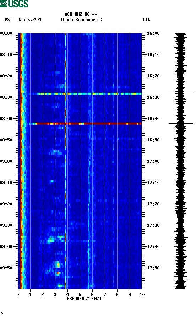Click the 17:10 UTC time label

click(153, 183)
